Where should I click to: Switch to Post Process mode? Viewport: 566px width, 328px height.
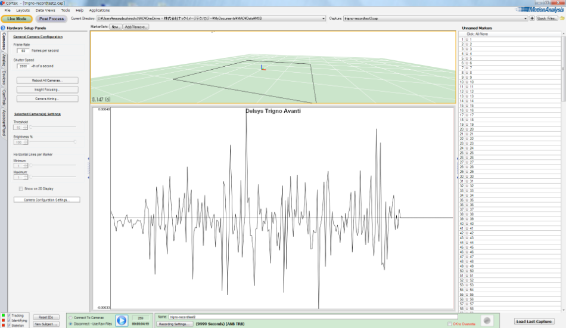tap(51, 18)
